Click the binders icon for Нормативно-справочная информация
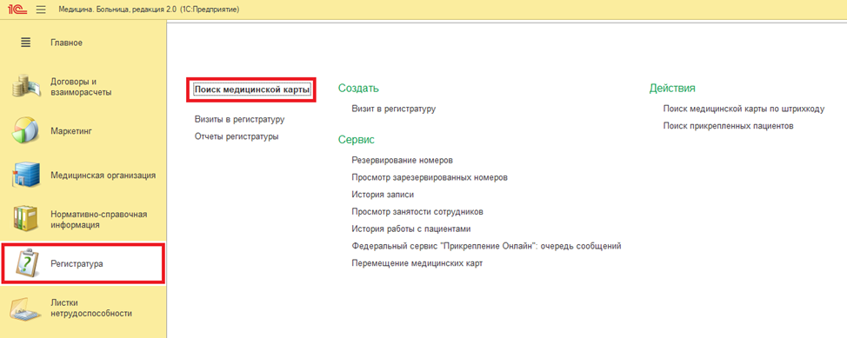Image resolution: width=847 pixels, height=338 pixels. (25, 219)
